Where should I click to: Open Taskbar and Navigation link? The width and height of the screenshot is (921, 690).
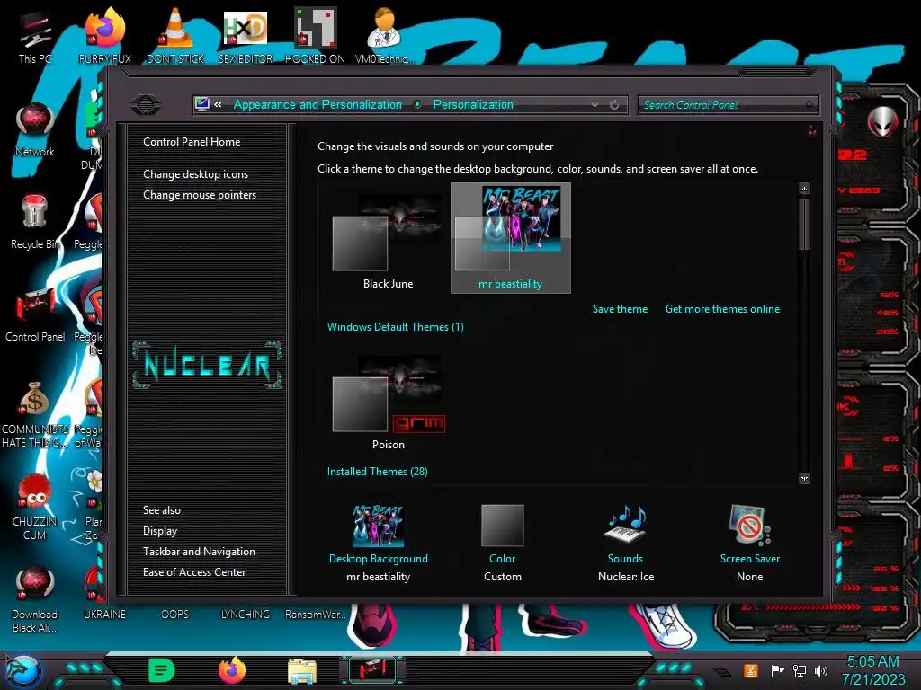199,552
